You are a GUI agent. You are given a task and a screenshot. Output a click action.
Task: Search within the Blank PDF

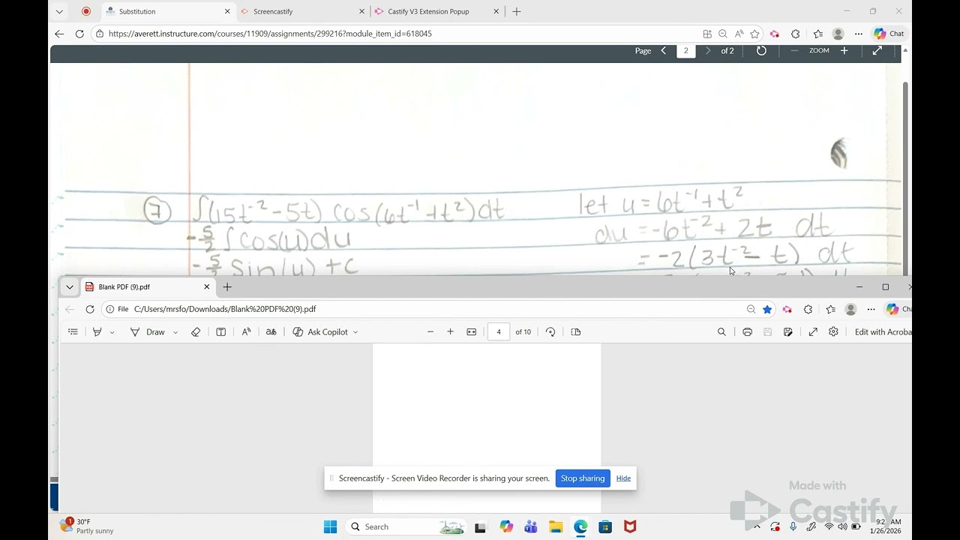pyautogui.click(x=721, y=331)
